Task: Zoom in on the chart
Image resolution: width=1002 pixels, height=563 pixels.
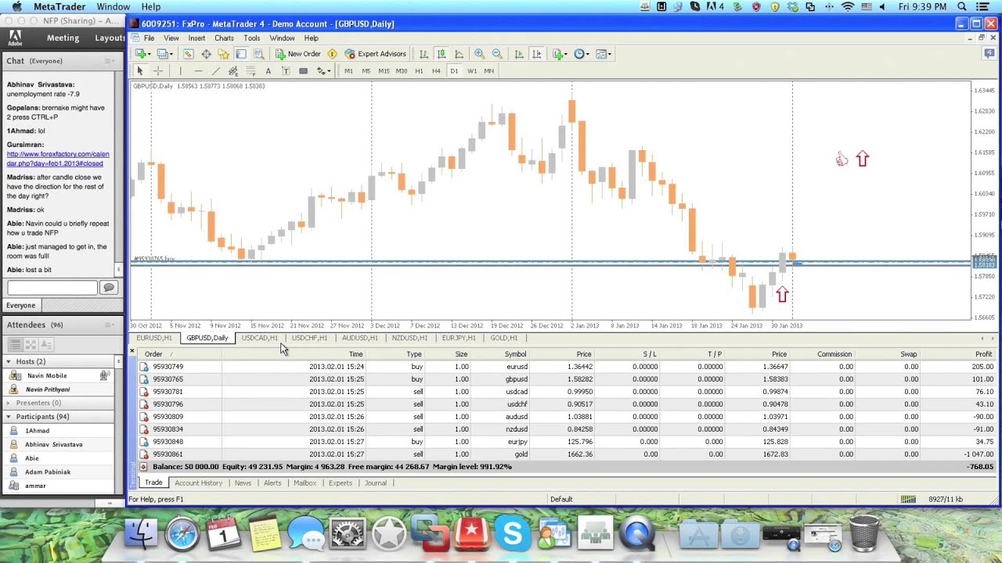Action: (x=479, y=54)
